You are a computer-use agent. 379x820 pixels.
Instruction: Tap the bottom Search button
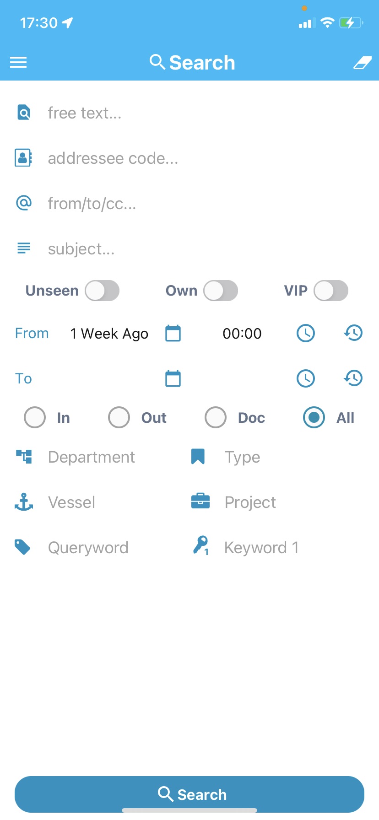coord(189,794)
